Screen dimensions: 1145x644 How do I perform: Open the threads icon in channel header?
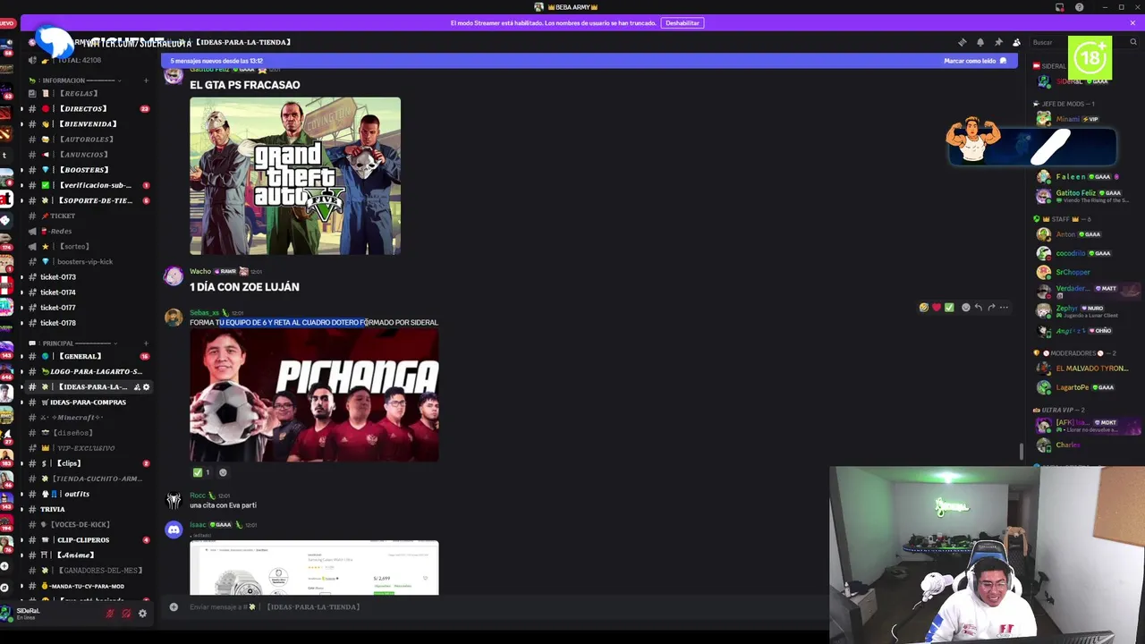click(x=963, y=42)
